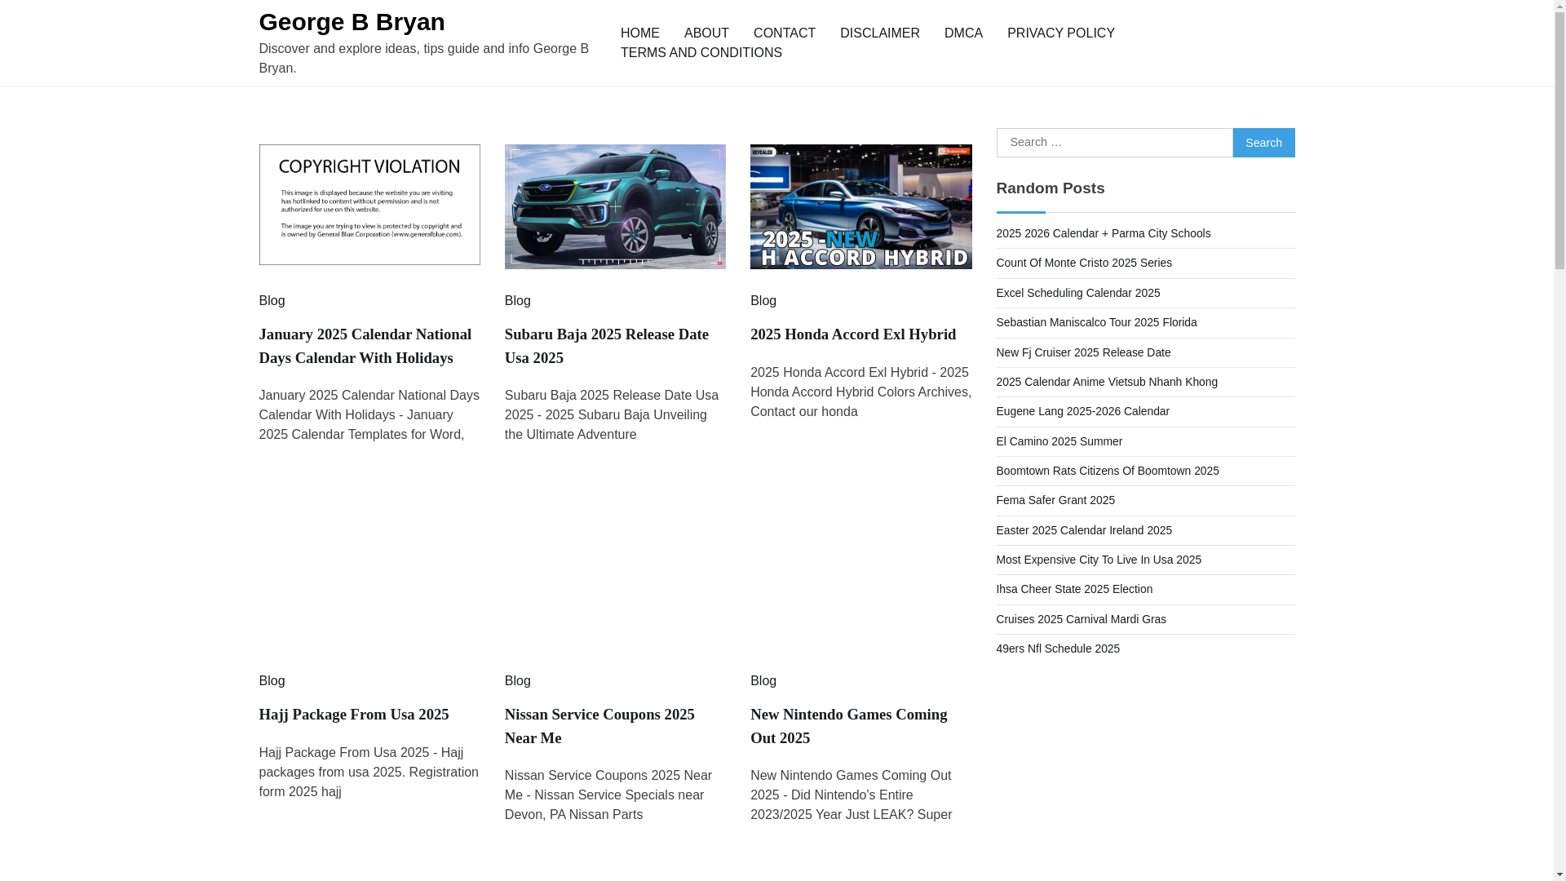This screenshot has width=1566, height=881.
Task: Open Subaru Baja 2025 Release Date post
Action: [607, 346]
